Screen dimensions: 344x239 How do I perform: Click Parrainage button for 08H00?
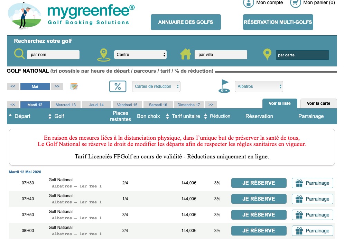313,231
